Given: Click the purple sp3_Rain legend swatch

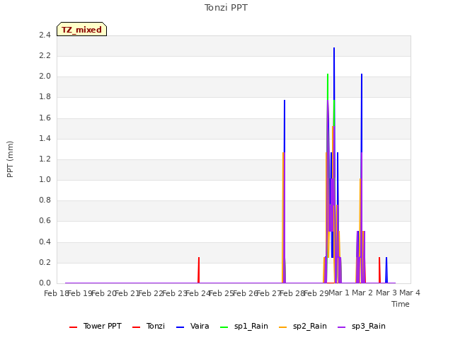Looking at the screenshot, I should 341,327.
